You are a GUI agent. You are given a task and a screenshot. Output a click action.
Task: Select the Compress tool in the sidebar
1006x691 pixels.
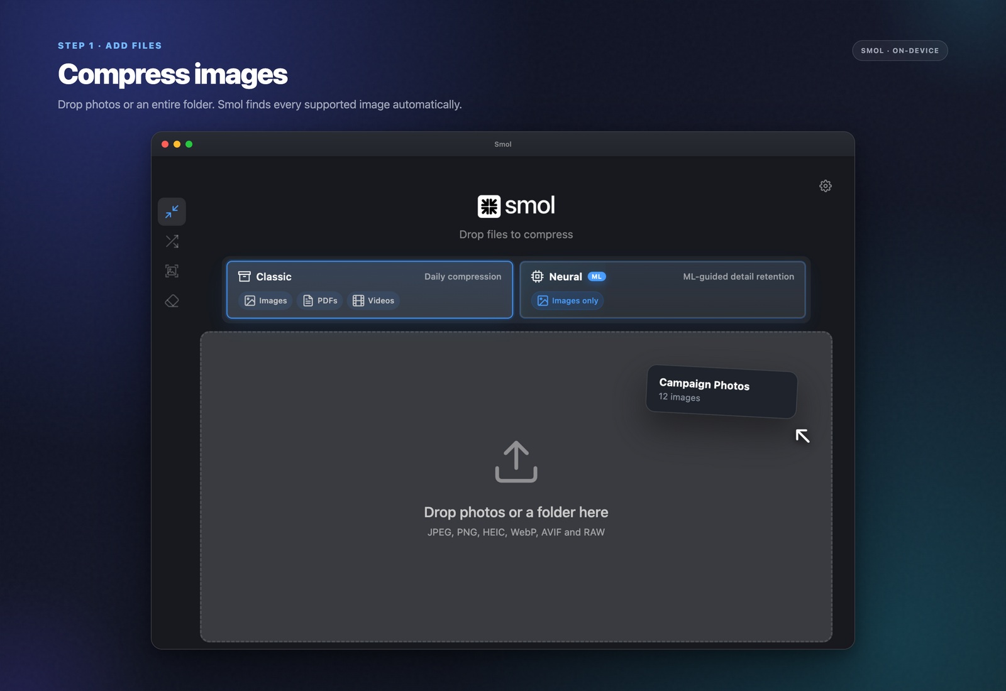click(x=172, y=212)
